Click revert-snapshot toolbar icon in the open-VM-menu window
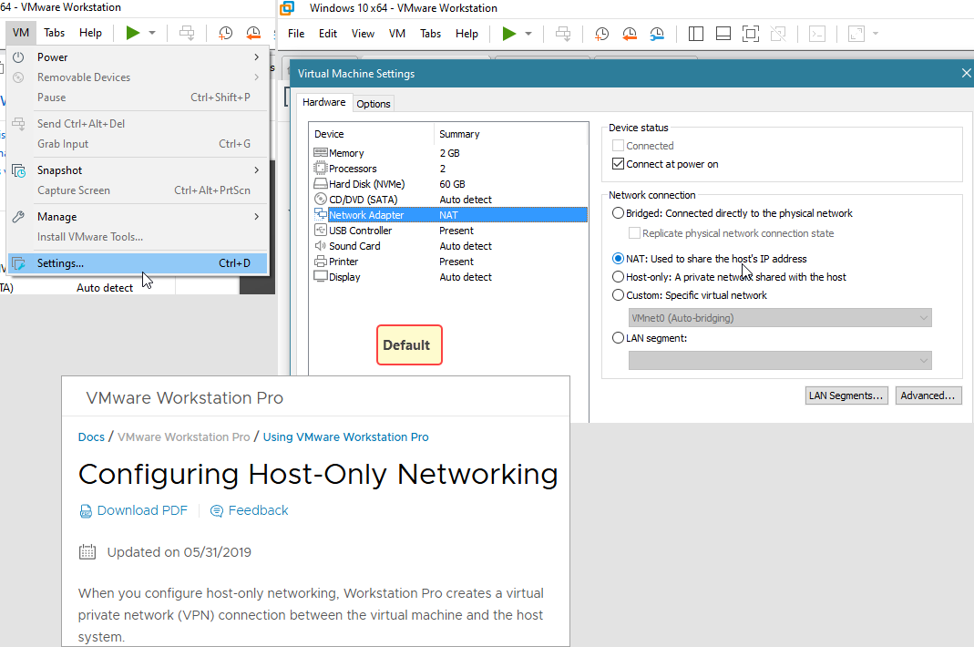The height and width of the screenshot is (647, 974). 252,32
